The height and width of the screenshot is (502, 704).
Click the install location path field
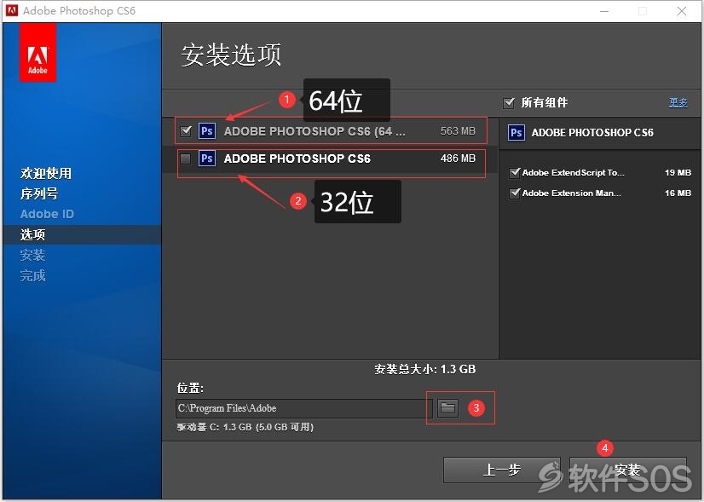coord(303,408)
